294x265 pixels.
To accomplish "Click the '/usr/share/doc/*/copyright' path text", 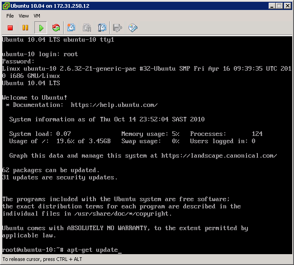I will [122, 213].
